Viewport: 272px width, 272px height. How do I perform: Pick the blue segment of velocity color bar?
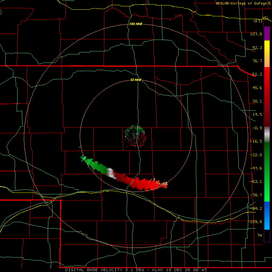(x=267, y=215)
